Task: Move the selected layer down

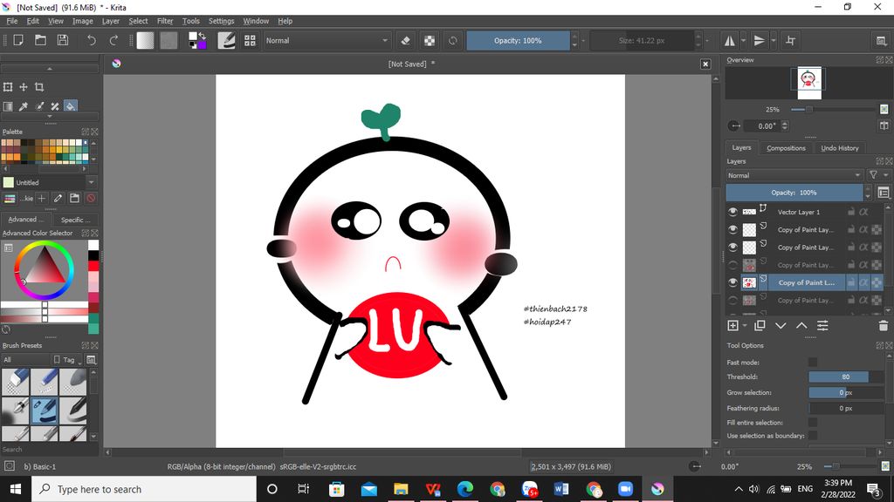Action: (x=781, y=326)
